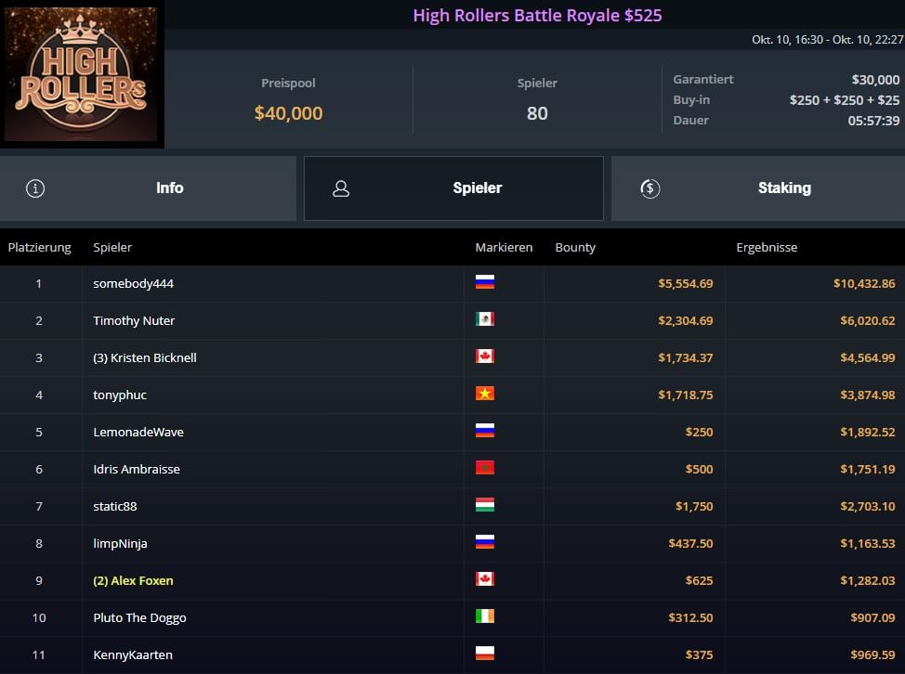Click the High Rollers tournament logo

(82, 74)
